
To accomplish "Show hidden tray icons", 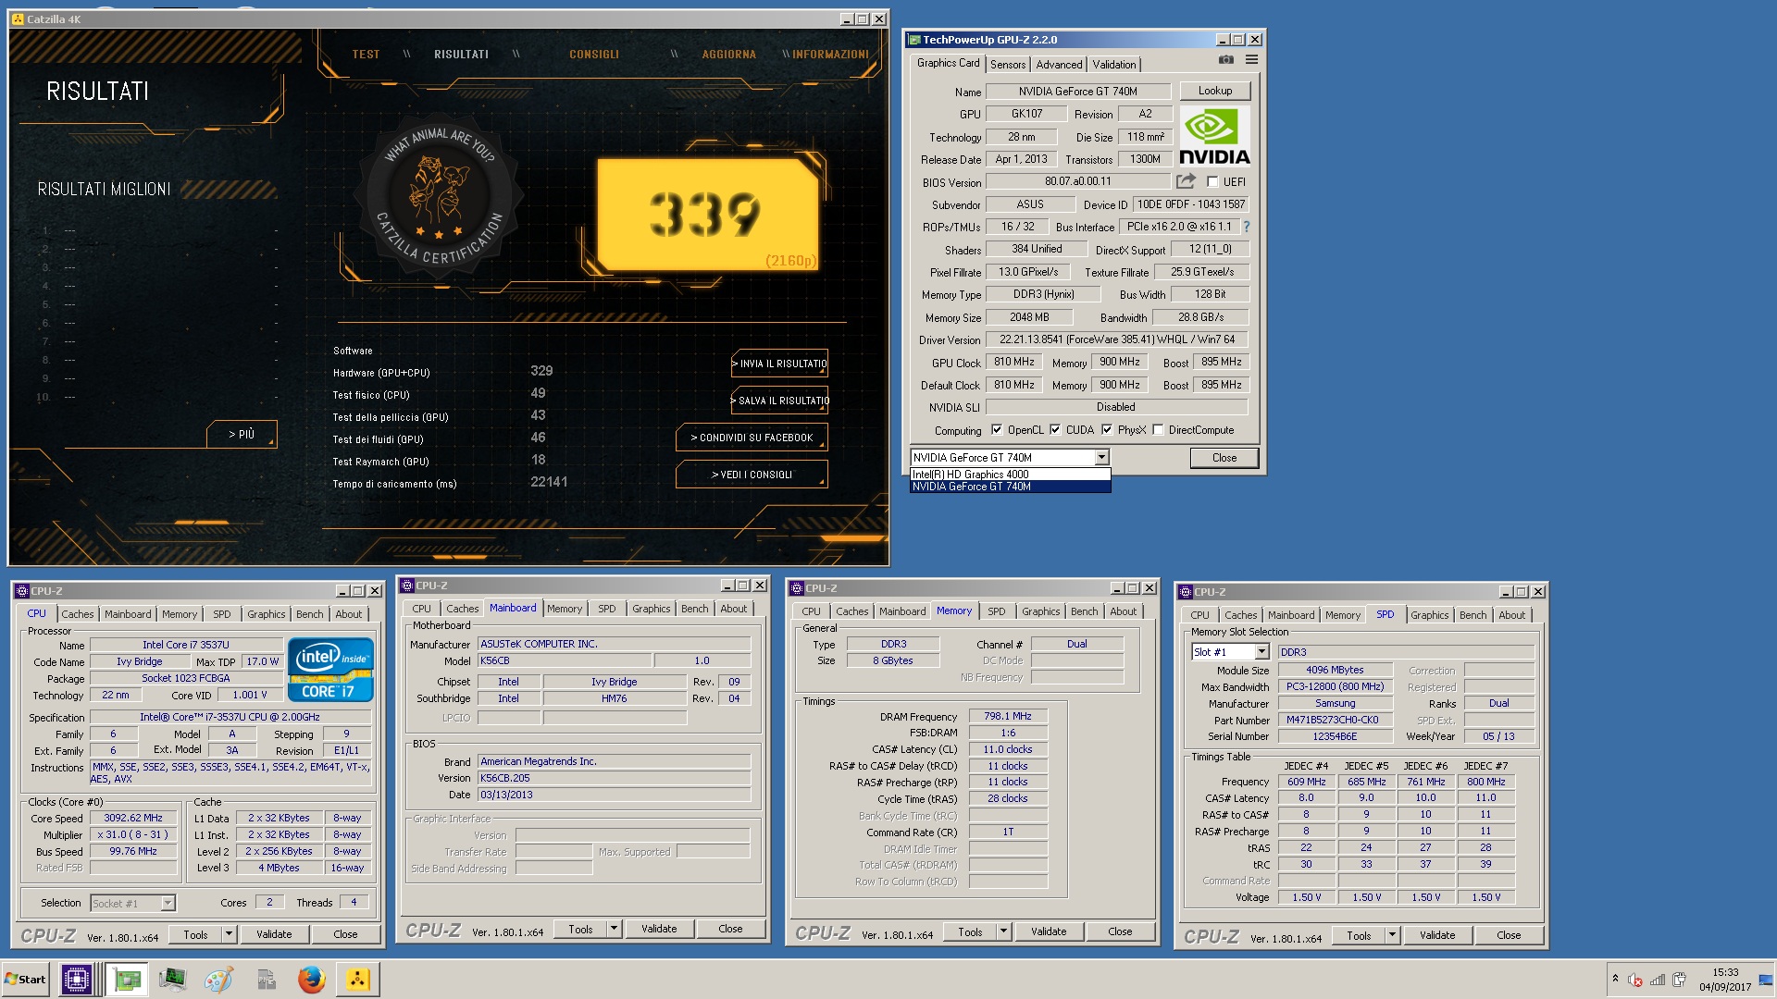I will 1615,979.
